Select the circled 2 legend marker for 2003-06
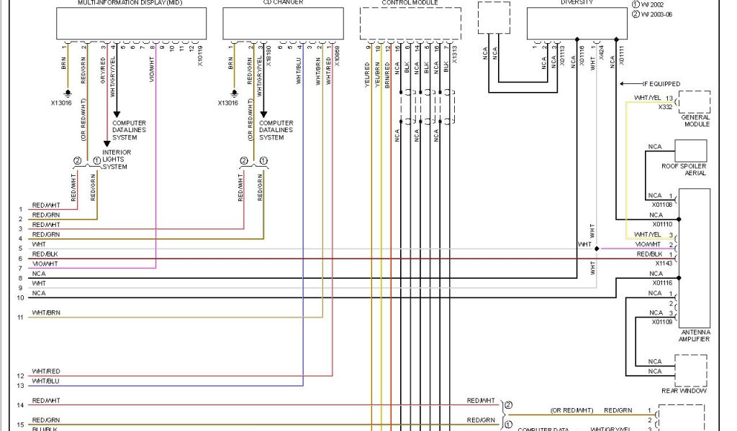 [636, 14]
